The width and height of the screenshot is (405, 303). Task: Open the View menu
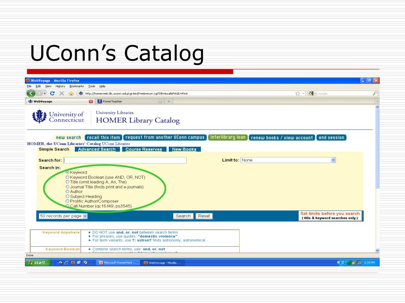click(x=48, y=86)
